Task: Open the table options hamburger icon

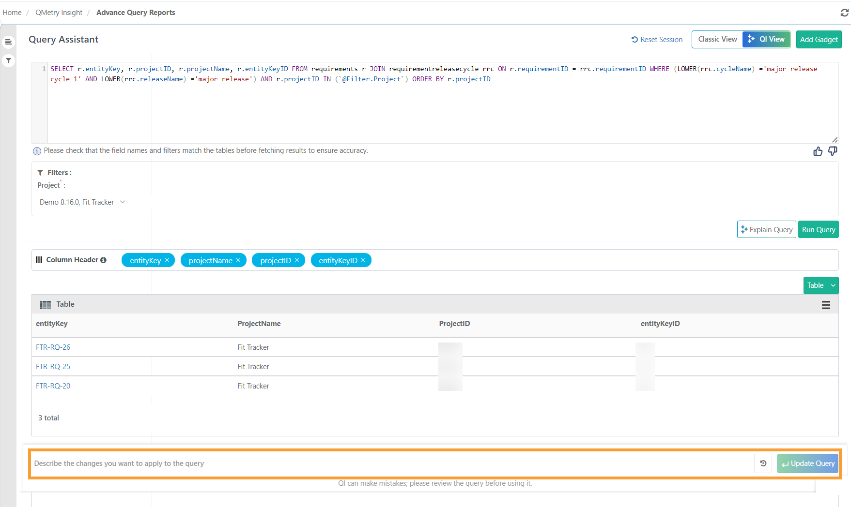Action: [826, 305]
